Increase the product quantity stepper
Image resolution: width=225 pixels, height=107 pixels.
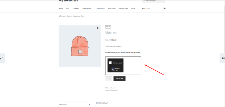pyautogui.click(x=110, y=78)
